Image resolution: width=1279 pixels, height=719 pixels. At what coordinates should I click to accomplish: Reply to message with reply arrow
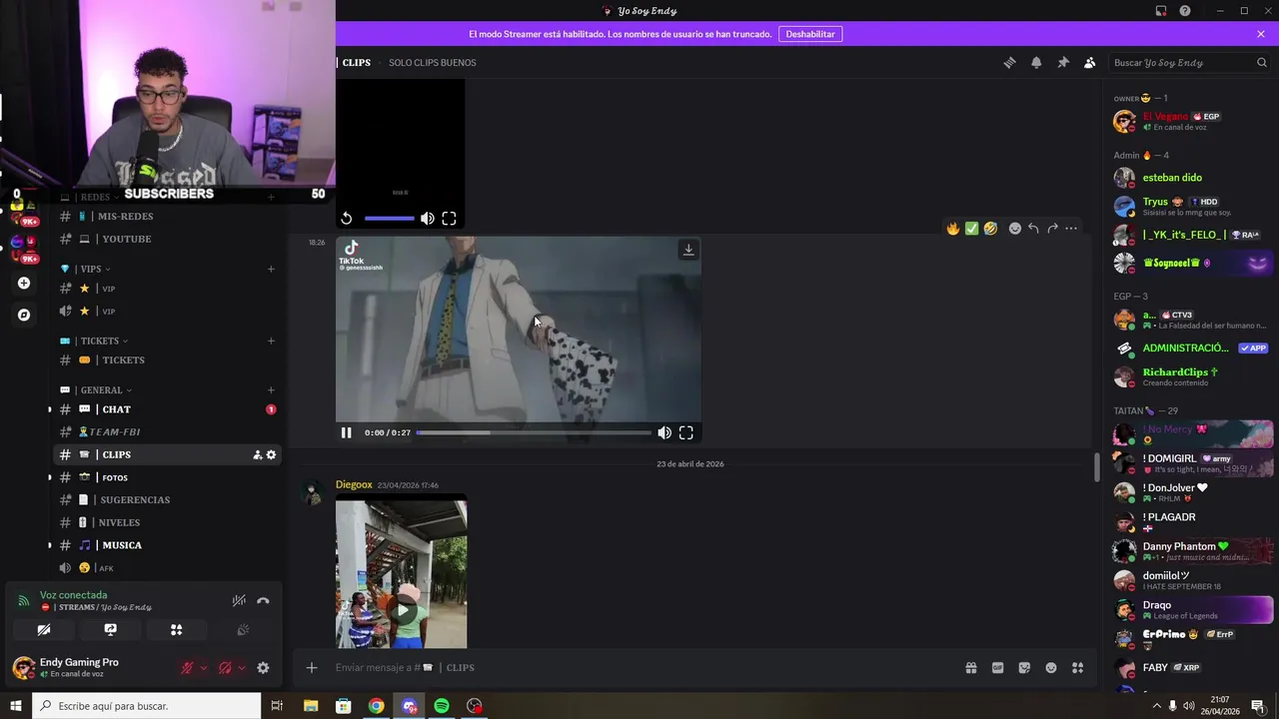pyautogui.click(x=1033, y=229)
